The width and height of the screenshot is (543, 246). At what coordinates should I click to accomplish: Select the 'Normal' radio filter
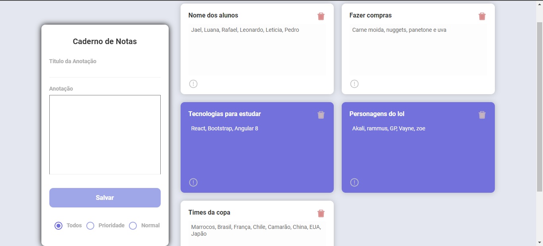(x=133, y=226)
